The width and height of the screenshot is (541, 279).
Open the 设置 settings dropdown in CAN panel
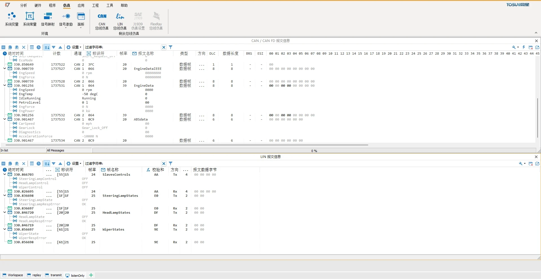[74, 47]
